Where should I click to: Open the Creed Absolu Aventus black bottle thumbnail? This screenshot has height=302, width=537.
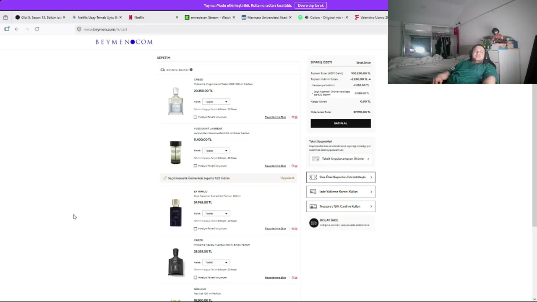(x=175, y=262)
